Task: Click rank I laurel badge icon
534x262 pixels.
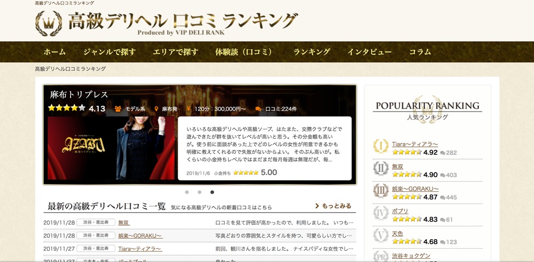Action: (x=381, y=146)
